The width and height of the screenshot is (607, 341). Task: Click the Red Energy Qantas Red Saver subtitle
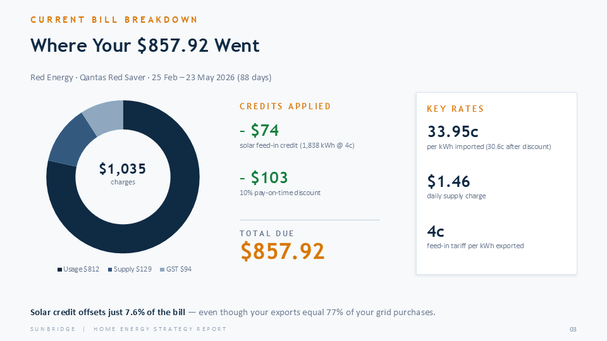pos(151,77)
